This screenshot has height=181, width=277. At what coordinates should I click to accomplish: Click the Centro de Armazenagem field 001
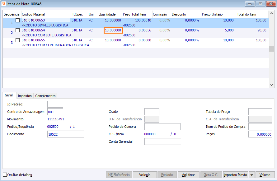pos(55,112)
